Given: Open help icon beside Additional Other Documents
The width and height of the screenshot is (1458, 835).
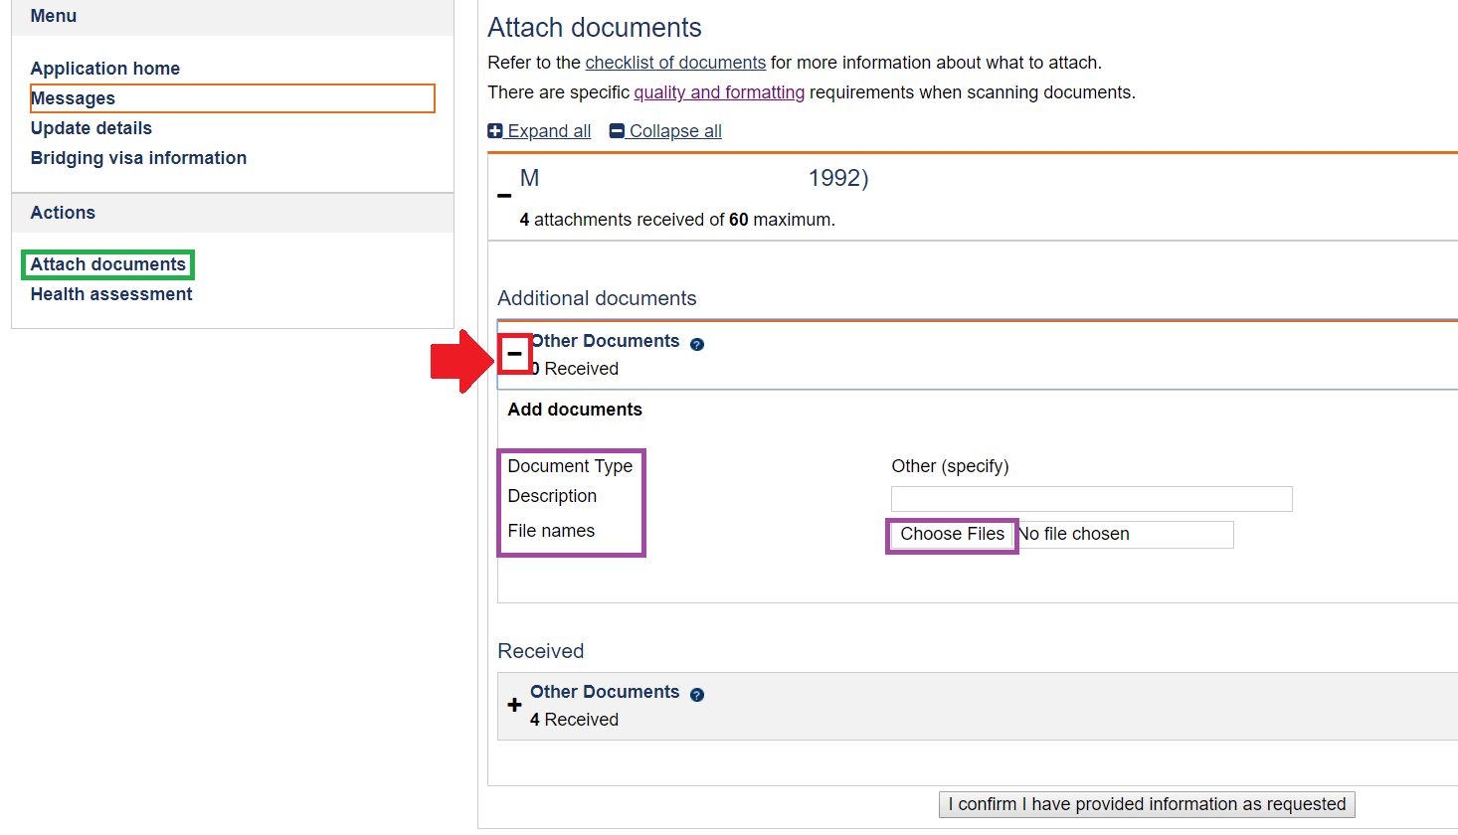Looking at the screenshot, I should (697, 344).
